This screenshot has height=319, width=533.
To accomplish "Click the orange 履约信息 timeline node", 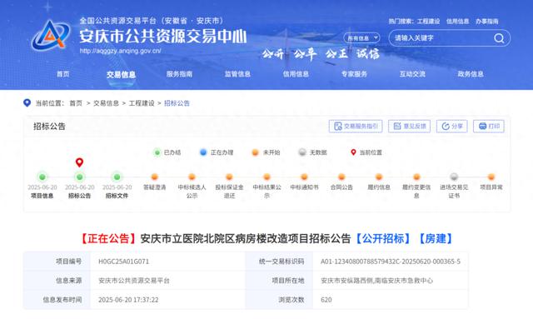I will pyautogui.click(x=379, y=177).
